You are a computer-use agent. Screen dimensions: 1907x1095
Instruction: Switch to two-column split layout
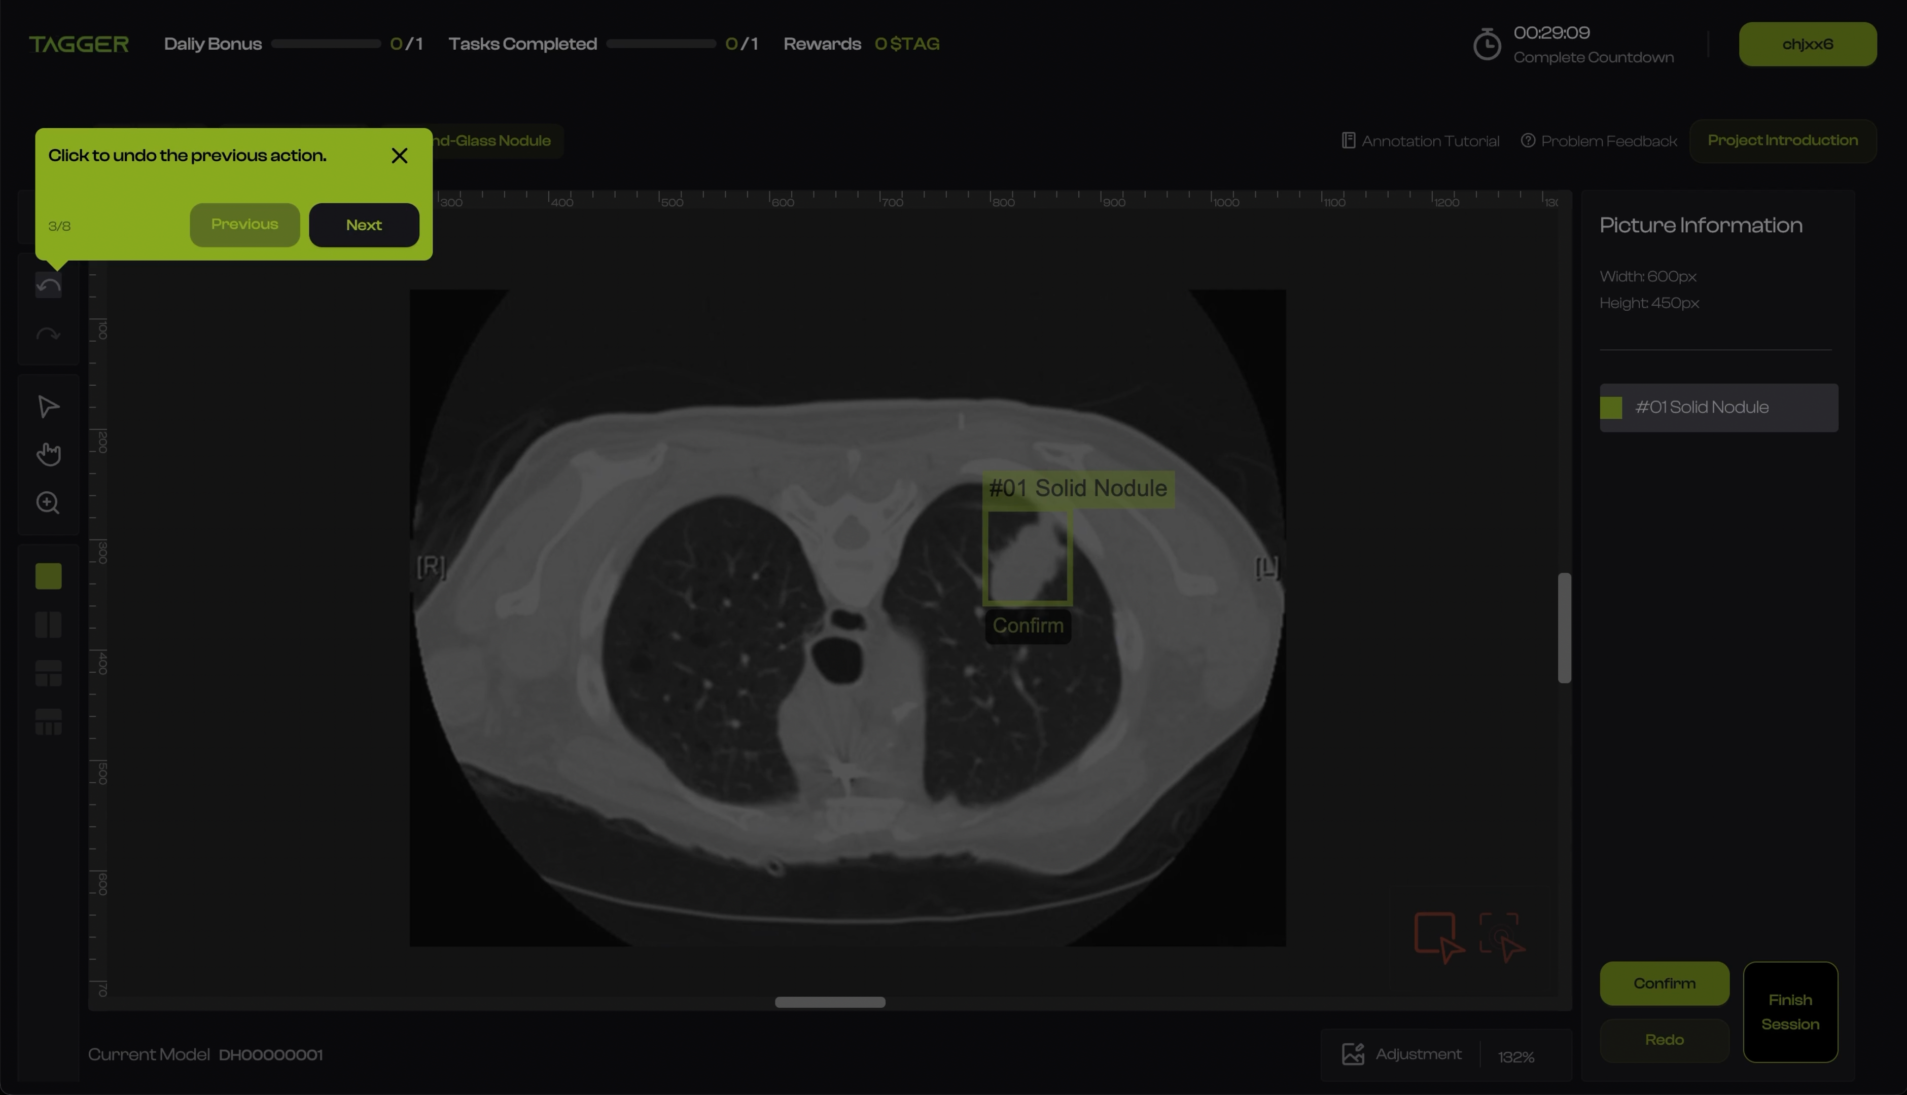coord(48,625)
